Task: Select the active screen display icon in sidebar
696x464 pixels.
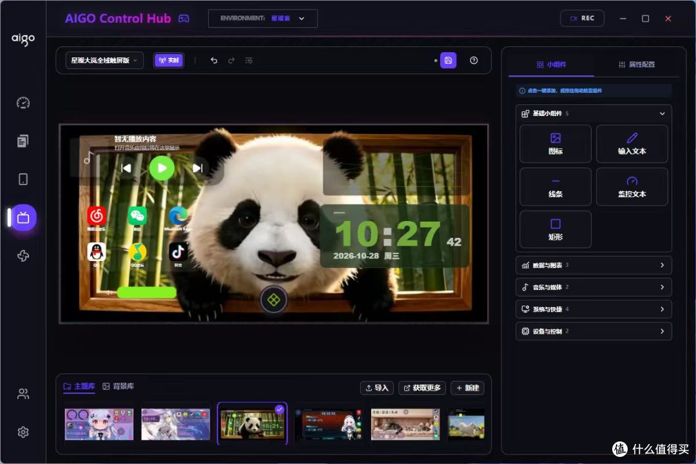Action: click(x=23, y=218)
